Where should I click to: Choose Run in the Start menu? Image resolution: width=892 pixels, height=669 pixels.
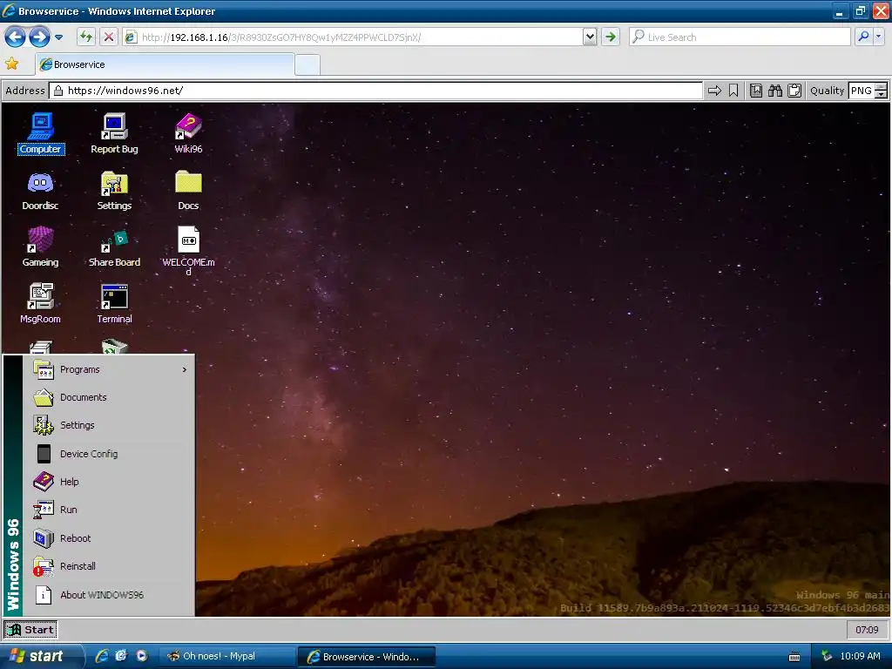pos(109,510)
